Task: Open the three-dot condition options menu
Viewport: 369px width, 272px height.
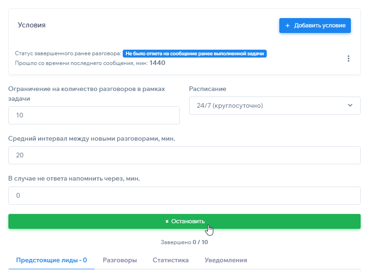Action: (349, 58)
